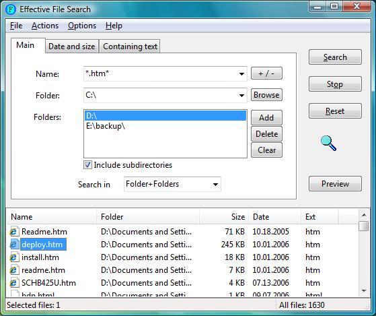Viewport: 376px width, 316px height.
Task: Select D:\ in the Folders list
Action: (165, 116)
